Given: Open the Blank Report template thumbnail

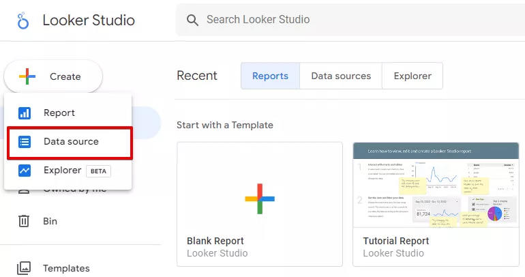Looking at the screenshot, I should (260, 185).
